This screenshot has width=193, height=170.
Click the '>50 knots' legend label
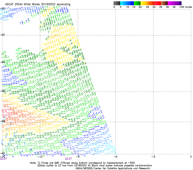click(185, 7)
